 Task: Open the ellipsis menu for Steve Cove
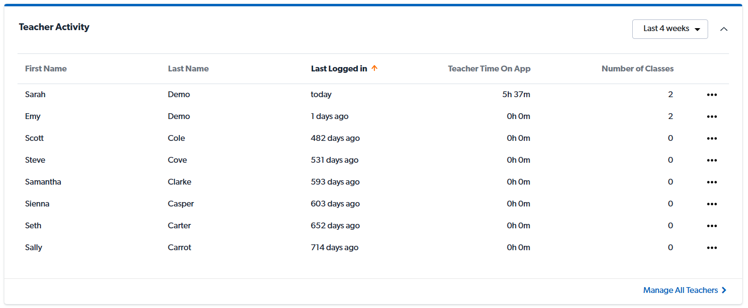(x=712, y=160)
